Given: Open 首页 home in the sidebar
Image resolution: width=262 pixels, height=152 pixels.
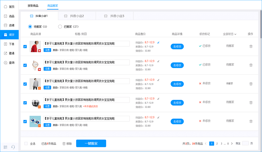Looking at the screenshot, I should (9, 6).
